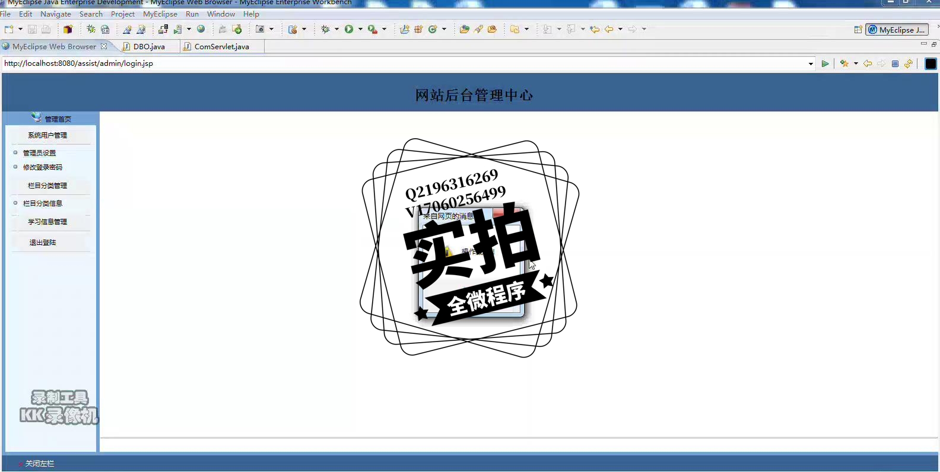Screen dimensions: 940x472
Task: Click the yellow Back navigation arrow in the toolbar
Action: click(609, 29)
